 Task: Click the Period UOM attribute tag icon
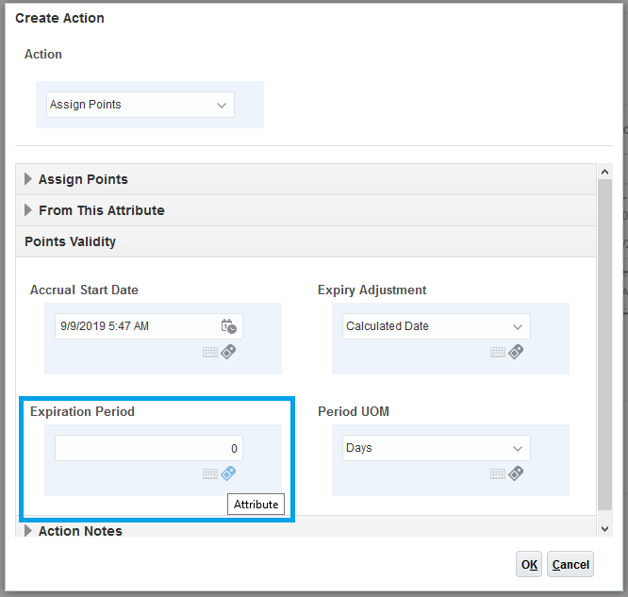[516, 473]
